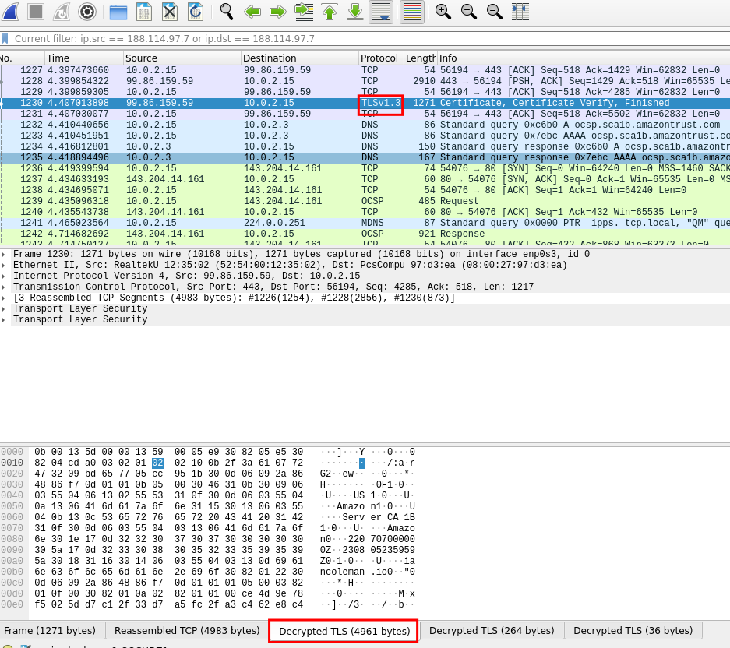This screenshot has width=730, height=648.
Task: Open capture options gear icon
Action: [87, 11]
